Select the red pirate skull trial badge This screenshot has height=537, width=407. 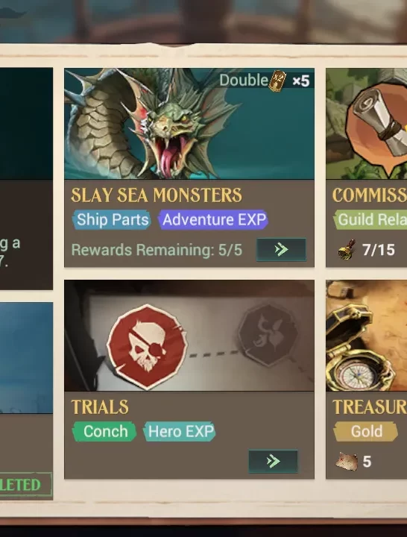[x=147, y=346]
